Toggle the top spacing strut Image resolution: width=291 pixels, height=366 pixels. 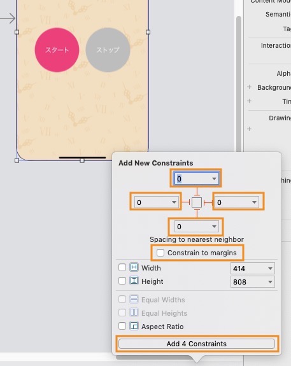pos(197,192)
